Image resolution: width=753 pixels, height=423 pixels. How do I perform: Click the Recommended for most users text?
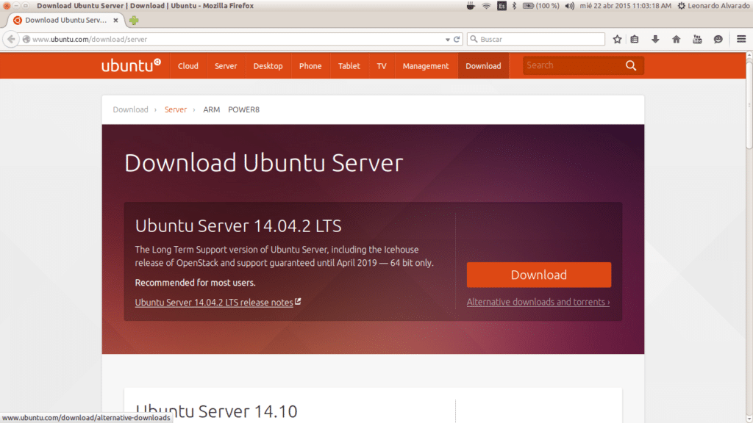point(195,283)
